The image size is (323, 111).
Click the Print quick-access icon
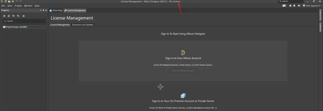[13, 1]
